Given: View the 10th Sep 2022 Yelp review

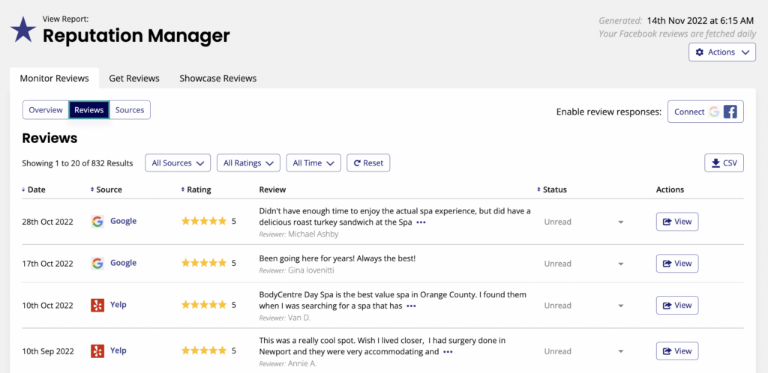Looking at the screenshot, I should [x=677, y=351].
